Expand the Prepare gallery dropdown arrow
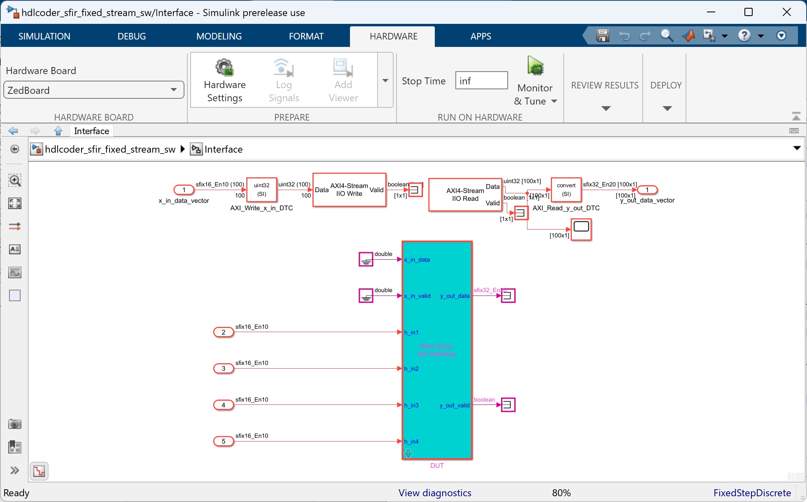Image resolution: width=807 pixels, height=502 pixels. [385, 81]
